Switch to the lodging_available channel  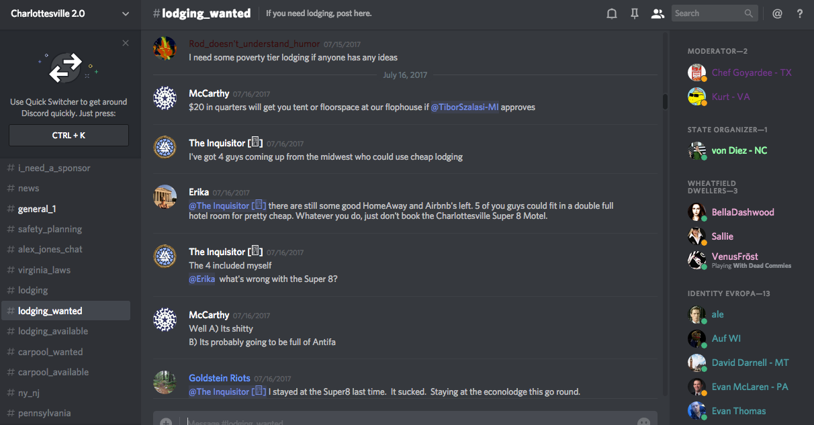pyautogui.click(x=53, y=331)
